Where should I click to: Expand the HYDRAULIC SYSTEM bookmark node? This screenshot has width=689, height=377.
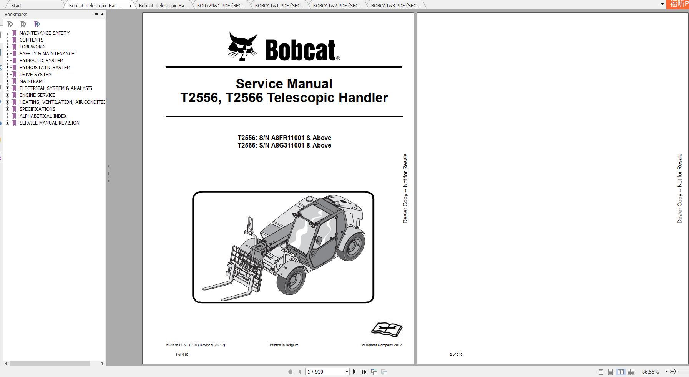pyautogui.click(x=8, y=60)
